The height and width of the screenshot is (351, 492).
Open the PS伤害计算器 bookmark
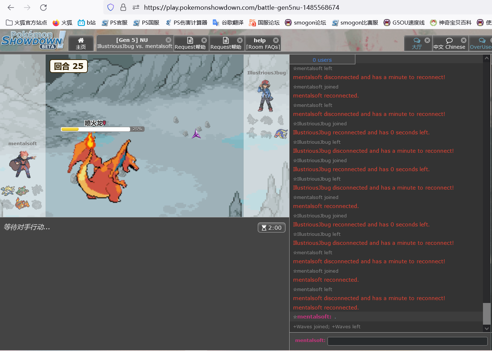186,22
